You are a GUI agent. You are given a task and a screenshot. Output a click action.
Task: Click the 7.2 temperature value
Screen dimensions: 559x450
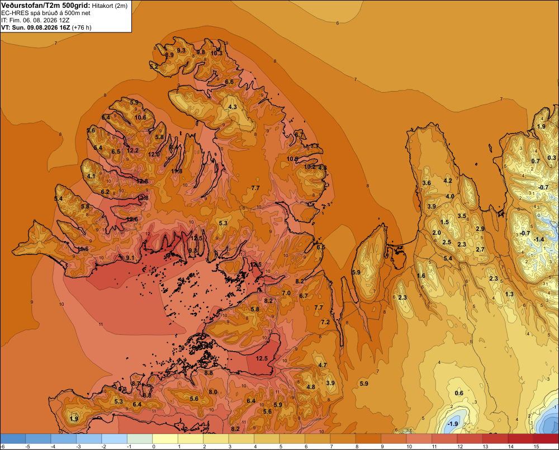point(325,322)
